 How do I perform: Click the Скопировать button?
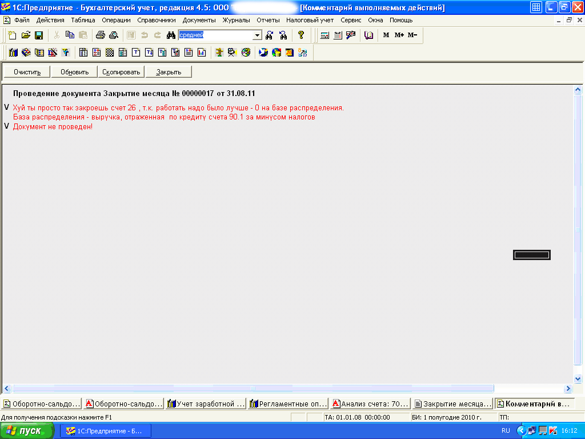point(121,72)
